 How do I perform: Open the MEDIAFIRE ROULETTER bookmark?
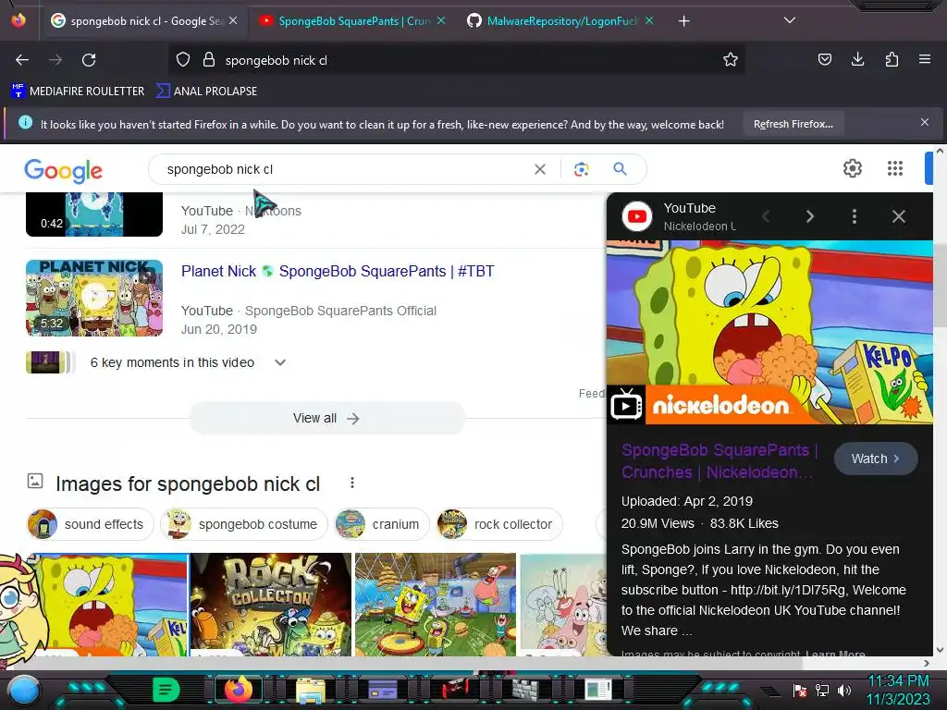(x=78, y=92)
